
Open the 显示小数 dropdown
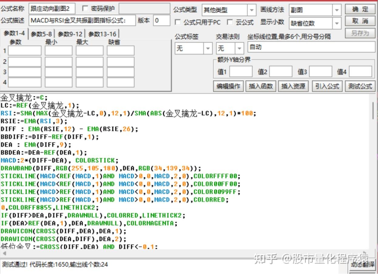pyautogui.click(x=337, y=23)
